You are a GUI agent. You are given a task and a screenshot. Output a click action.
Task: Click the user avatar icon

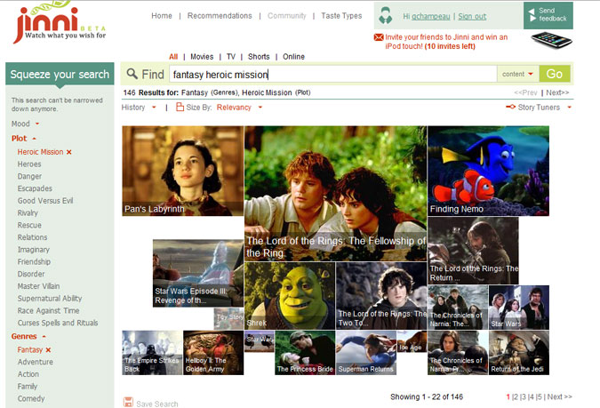click(x=385, y=16)
